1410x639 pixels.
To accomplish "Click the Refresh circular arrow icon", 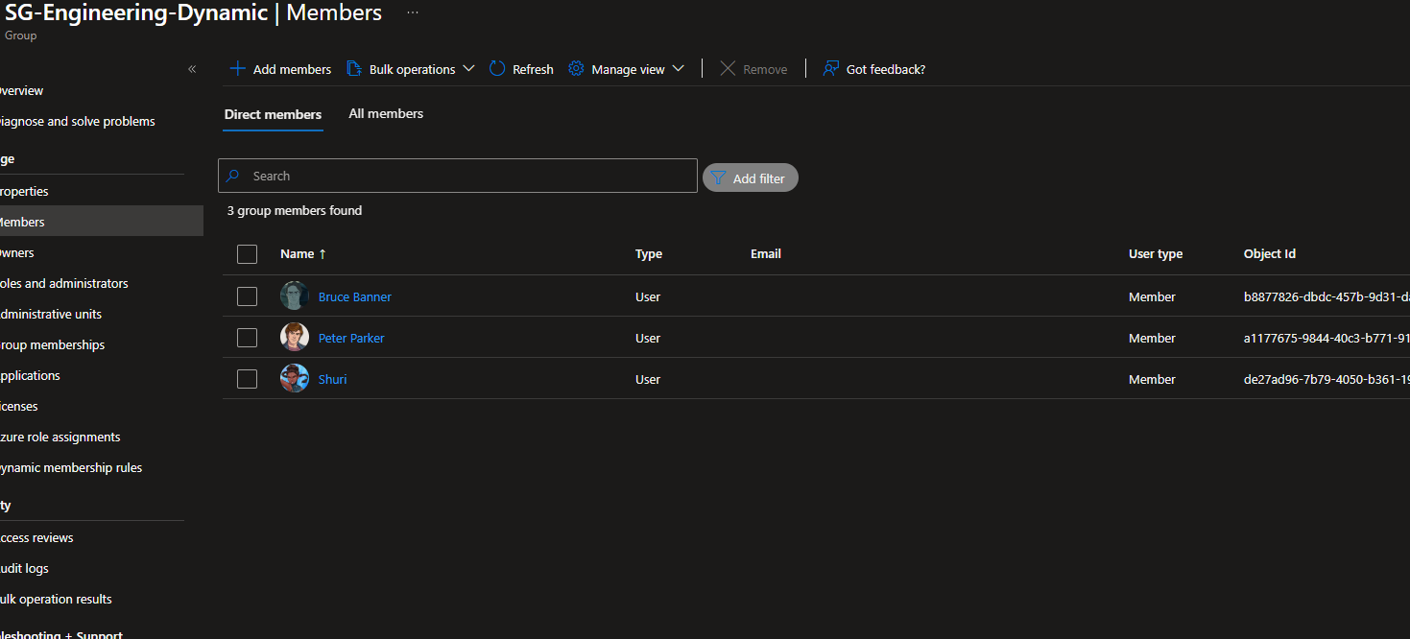I will 497,69.
